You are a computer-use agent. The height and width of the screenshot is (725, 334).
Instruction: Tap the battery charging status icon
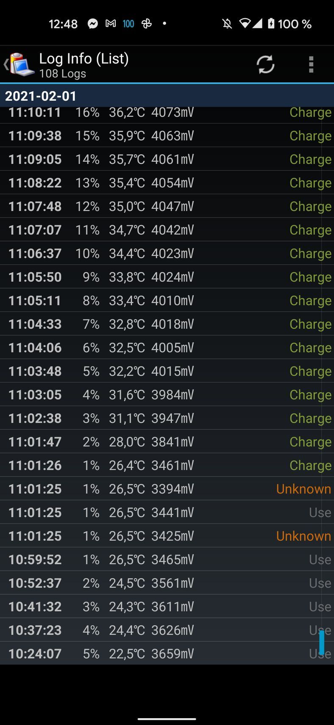coord(271,24)
